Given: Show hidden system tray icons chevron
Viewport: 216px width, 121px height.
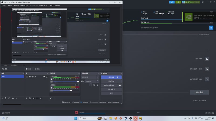Looking at the screenshot, I should point(185,118).
